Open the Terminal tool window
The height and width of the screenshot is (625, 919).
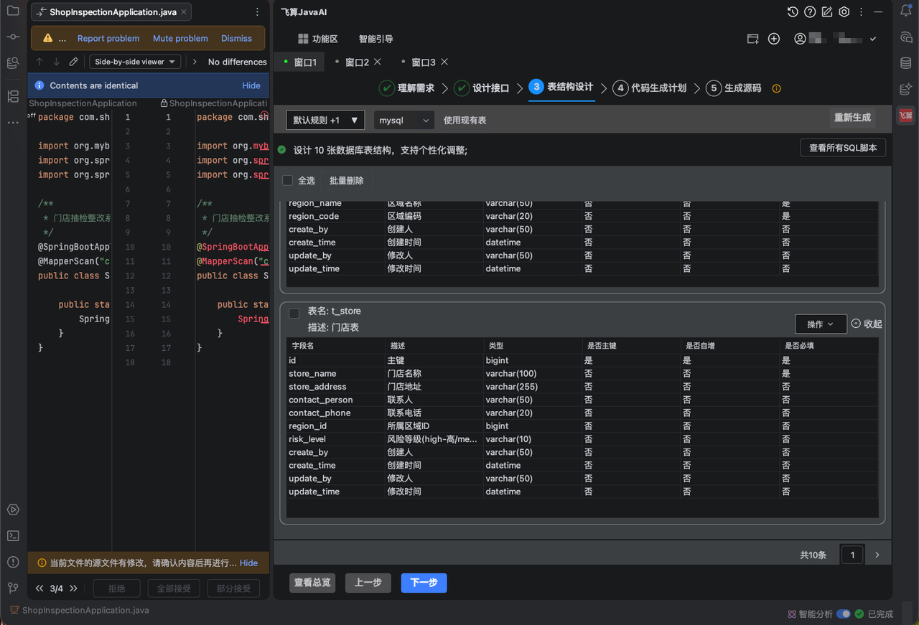(x=13, y=535)
